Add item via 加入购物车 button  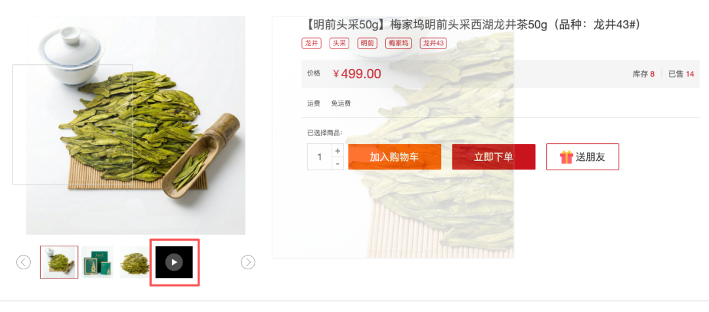tap(395, 157)
